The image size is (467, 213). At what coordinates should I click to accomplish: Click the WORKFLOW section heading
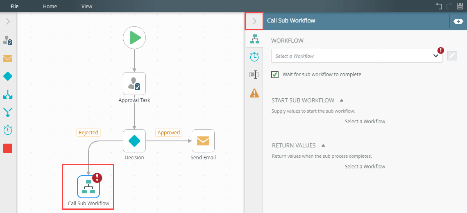288,41
